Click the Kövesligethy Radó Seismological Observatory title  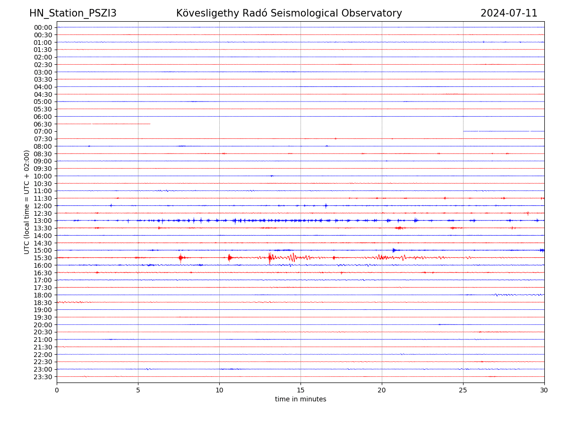(289, 13)
